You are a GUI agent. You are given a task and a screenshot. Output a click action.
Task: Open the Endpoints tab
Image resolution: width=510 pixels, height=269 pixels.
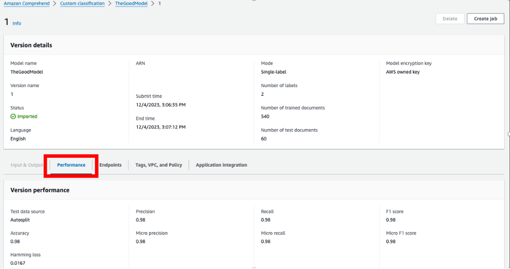coord(110,165)
